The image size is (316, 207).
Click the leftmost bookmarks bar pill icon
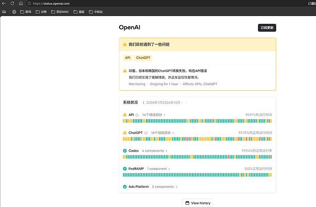pos(4,12)
